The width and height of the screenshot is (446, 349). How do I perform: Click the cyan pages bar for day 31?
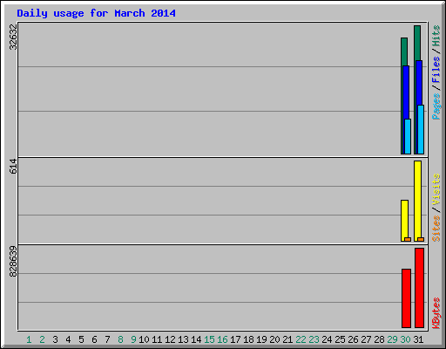[421, 129]
